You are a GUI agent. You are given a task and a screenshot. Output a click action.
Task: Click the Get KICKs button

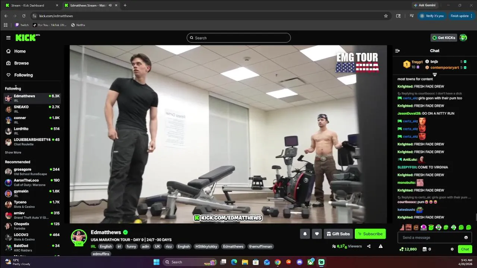click(443, 38)
